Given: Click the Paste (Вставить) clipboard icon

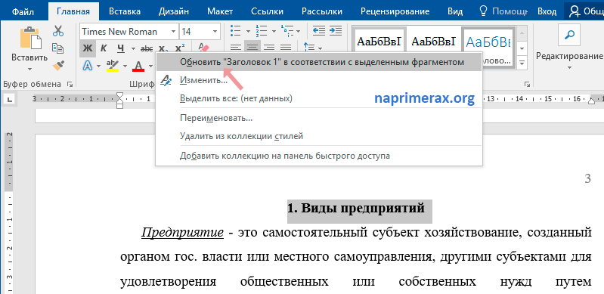Looking at the screenshot, I should tap(30, 39).
